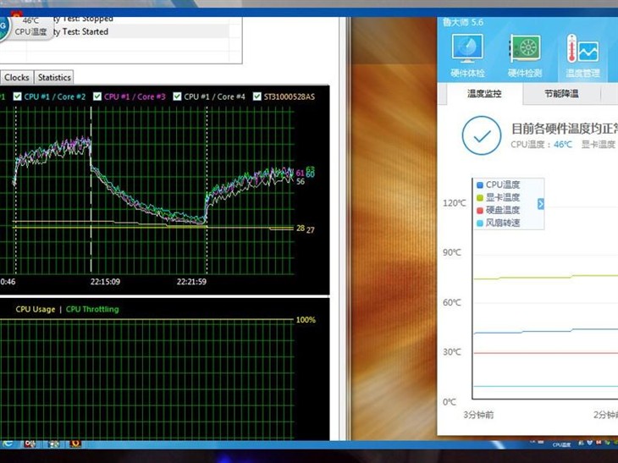Toggle the ST31000528AS disk checkbox

pos(257,96)
